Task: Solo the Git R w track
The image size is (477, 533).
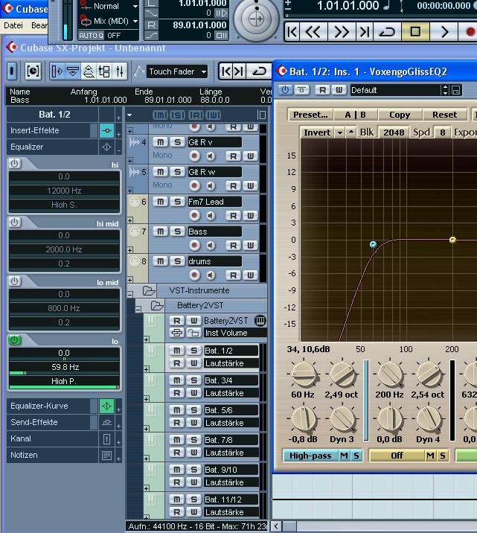Action: [177, 172]
